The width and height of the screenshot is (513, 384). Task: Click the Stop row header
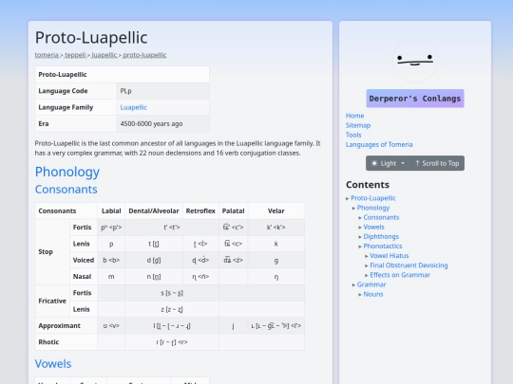(52, 252)
